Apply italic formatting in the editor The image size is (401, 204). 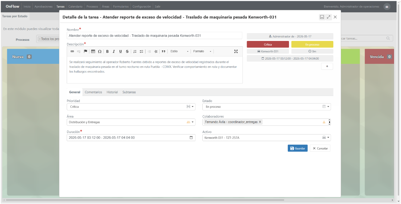click(x=114, y=51)
